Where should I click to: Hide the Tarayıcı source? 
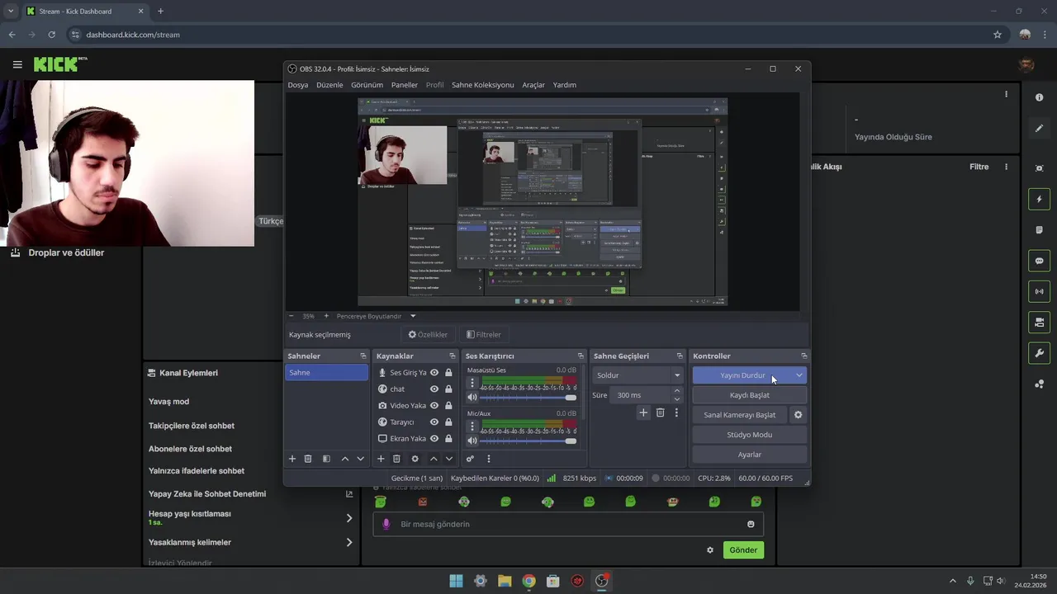pos(434,422)
